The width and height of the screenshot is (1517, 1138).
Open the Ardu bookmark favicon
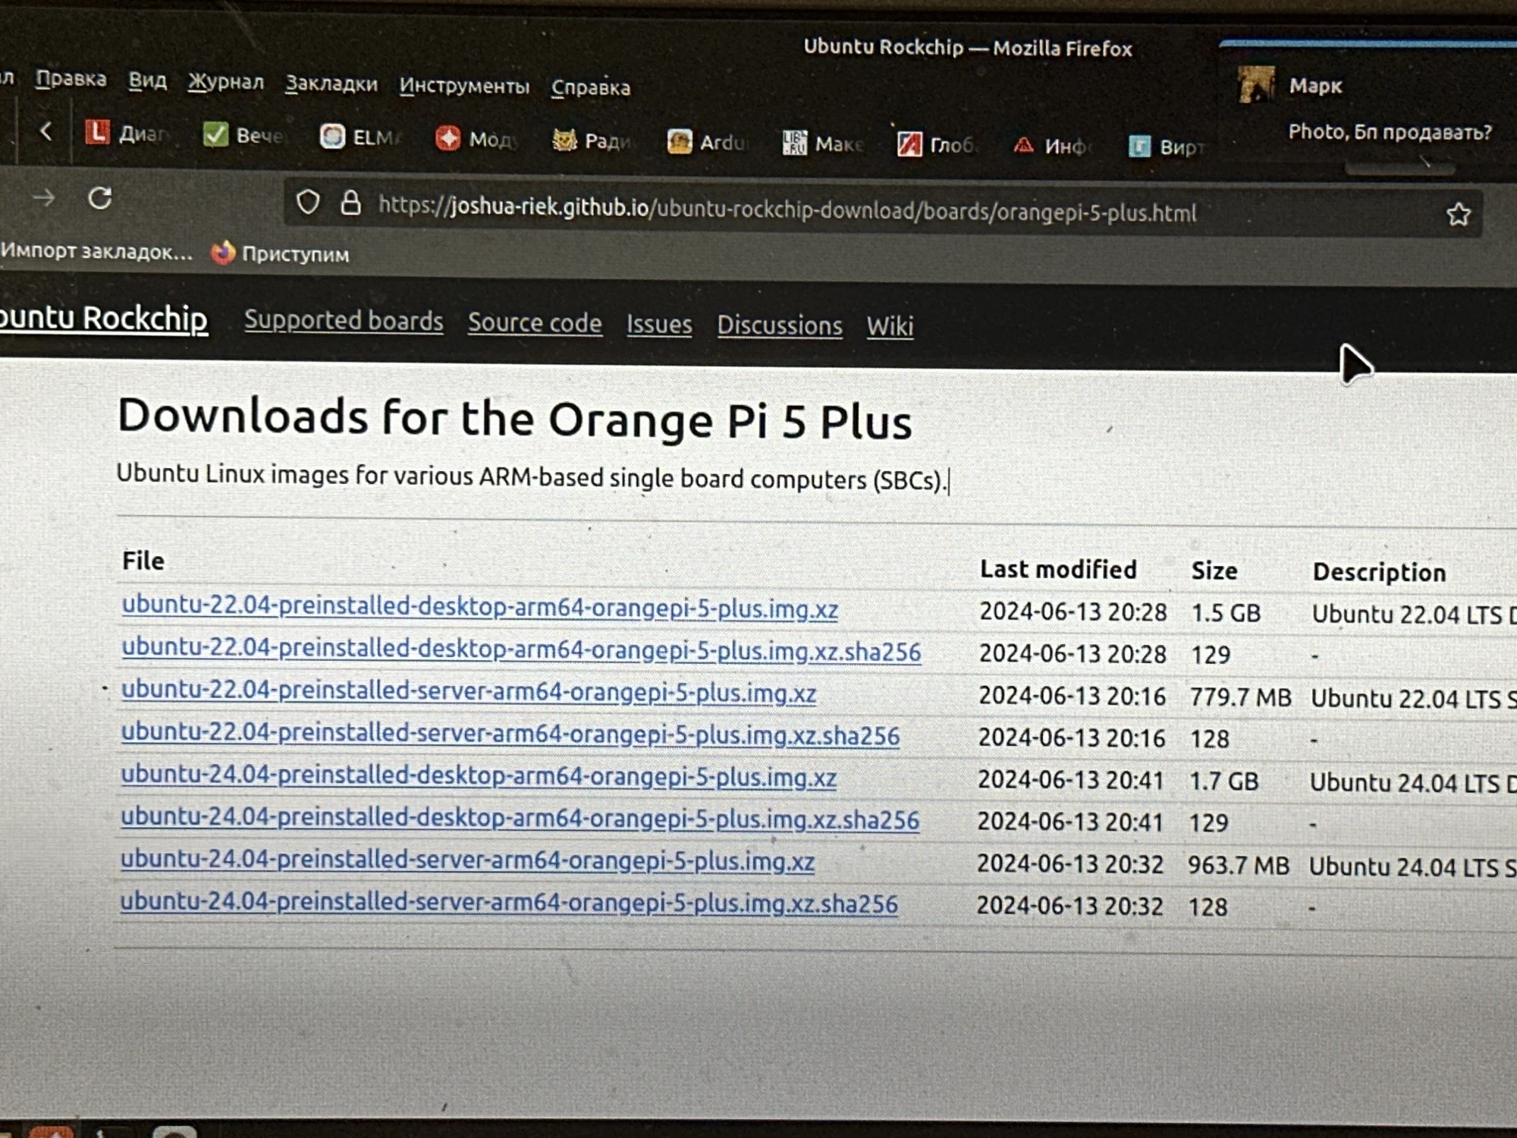click(680, 141)
